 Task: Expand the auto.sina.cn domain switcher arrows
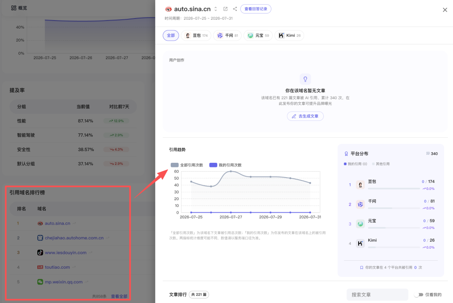[216, 9]
